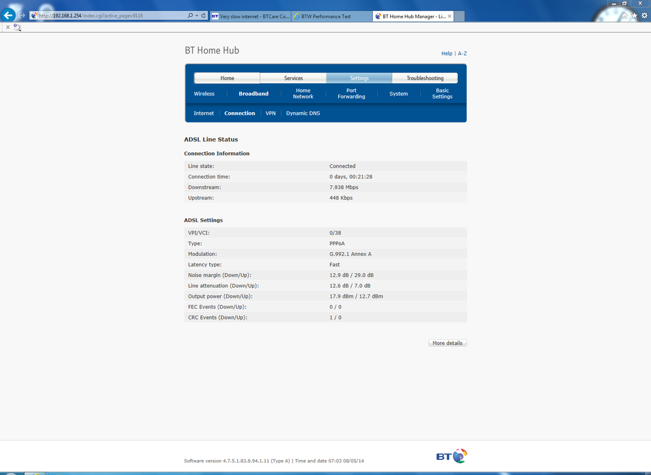The image size is (651, 475).
Task: Open Favorites star icon
Action: [x=634, y=16]
